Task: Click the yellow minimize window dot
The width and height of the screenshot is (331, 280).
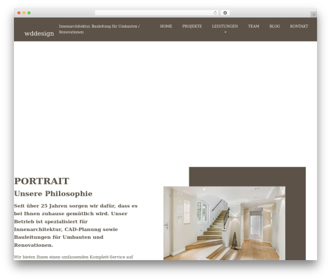Action: coord(24,13)
